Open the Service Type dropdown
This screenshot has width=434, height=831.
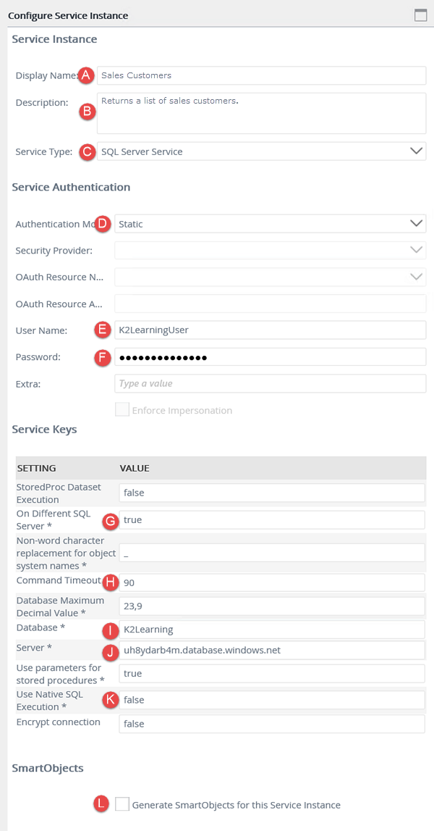(415, 151)
